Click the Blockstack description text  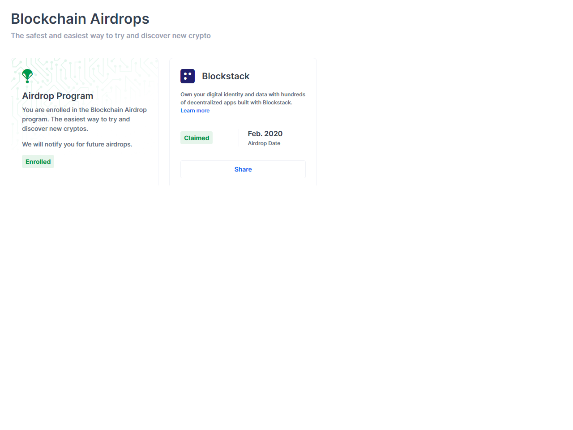point(243,98)
